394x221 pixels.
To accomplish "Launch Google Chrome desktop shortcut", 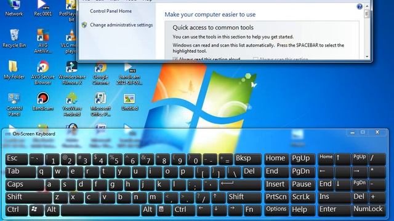I will tap(101, 73).
